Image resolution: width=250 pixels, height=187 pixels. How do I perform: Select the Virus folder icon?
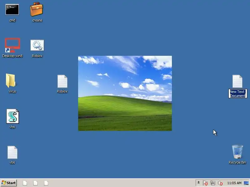click(x=11, y=80)
